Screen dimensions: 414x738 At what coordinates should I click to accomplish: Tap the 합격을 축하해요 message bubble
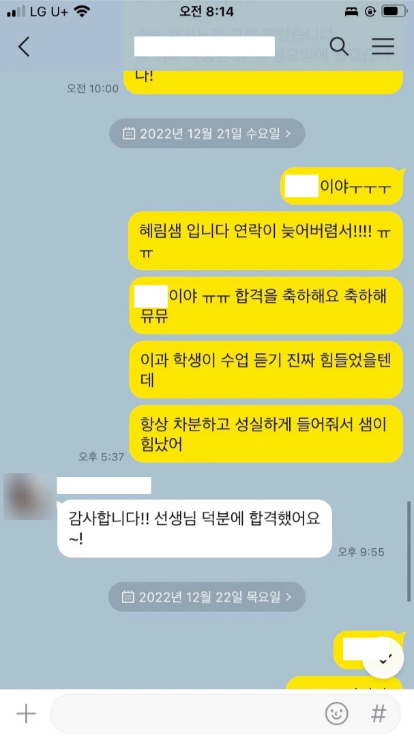pyautogui.click(x=265, y=305)
